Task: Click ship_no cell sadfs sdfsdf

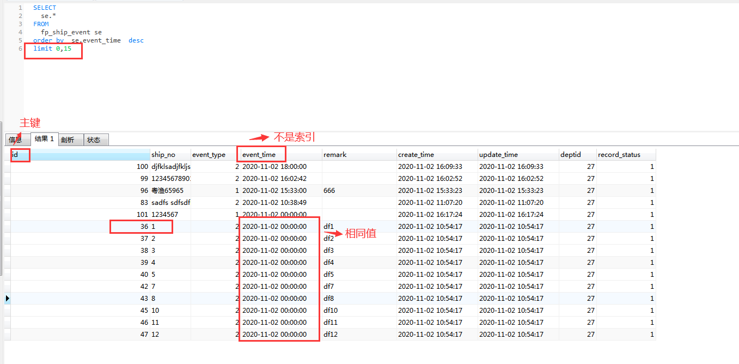Action: click(170, 203)
